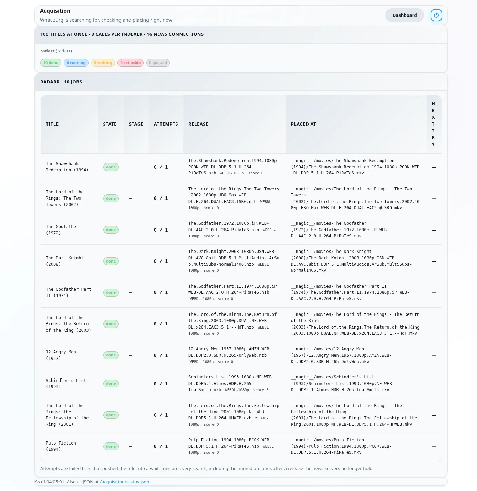The height and width of the screenshot is (491, 477).
Task: Click the STAGE column header
Action: click(x=136, y=124)
